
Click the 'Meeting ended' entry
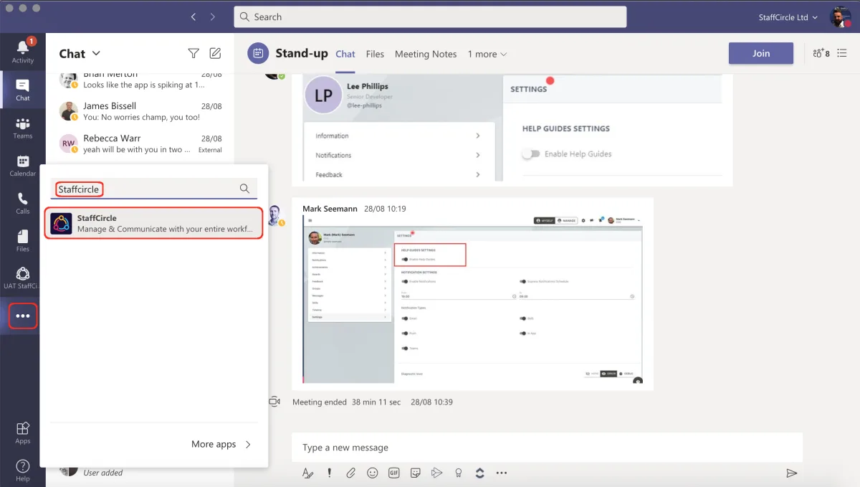coord(372,402)
